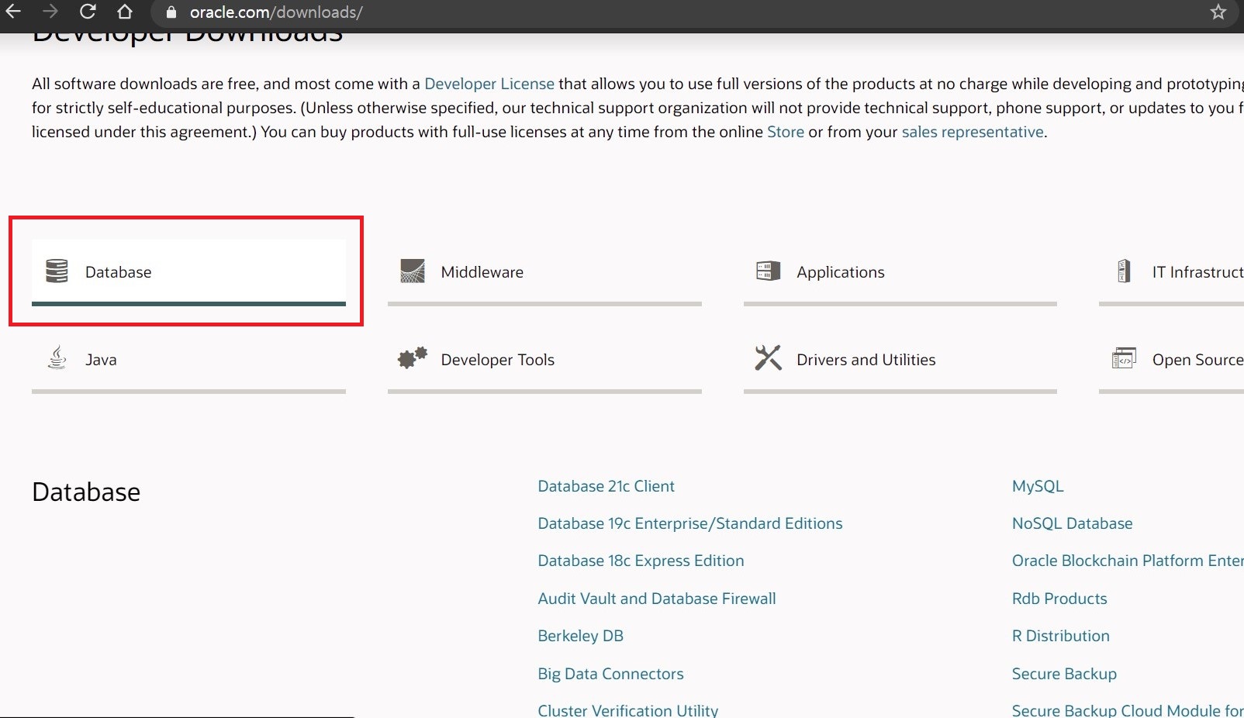
Task: Open Audit Vault and Database Firewall link
Action: (657, 599)
